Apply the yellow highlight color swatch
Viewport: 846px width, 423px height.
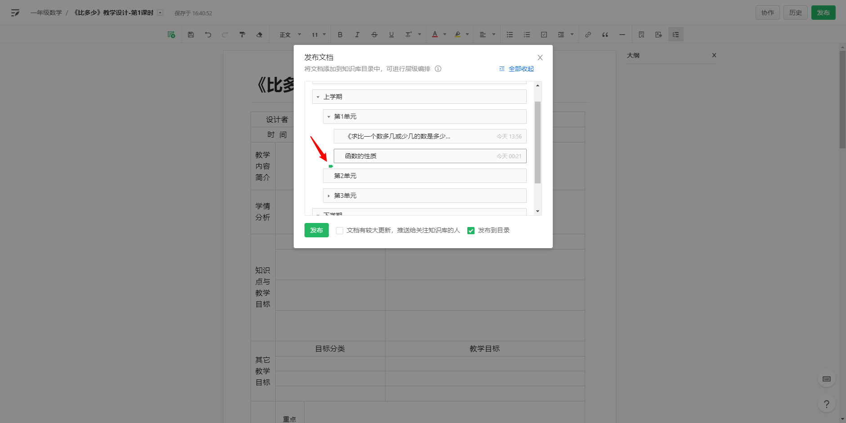(457, 35)
